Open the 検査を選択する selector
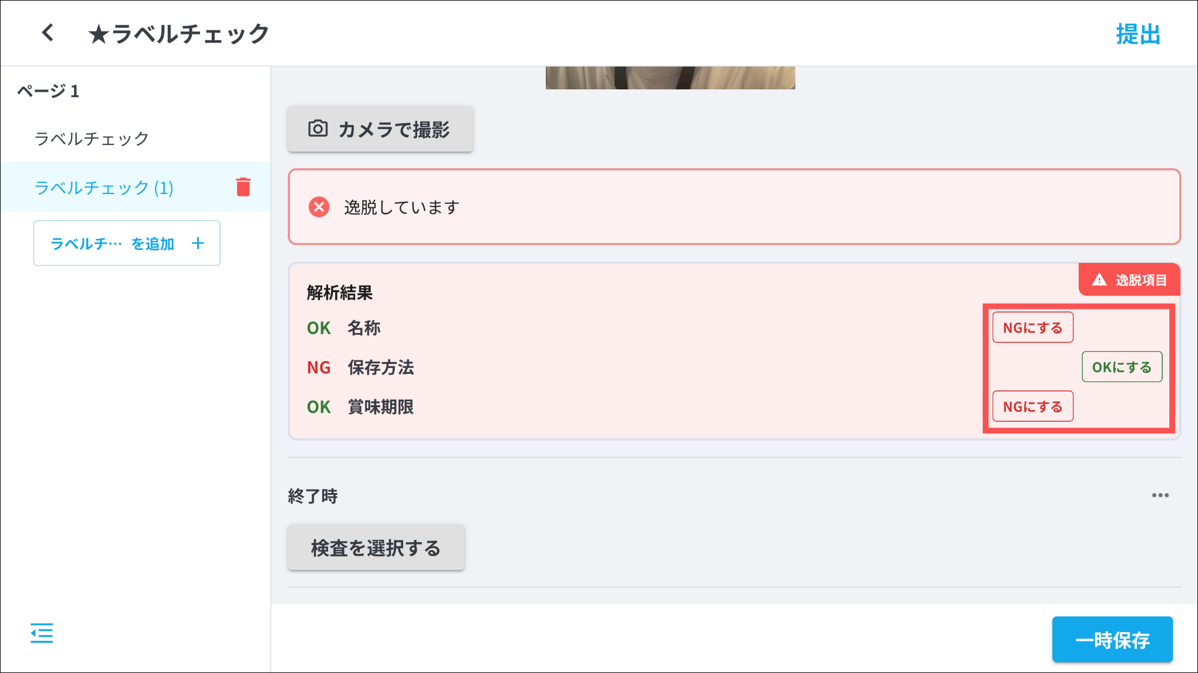1198x673 pixels. [x=376, y=547]
